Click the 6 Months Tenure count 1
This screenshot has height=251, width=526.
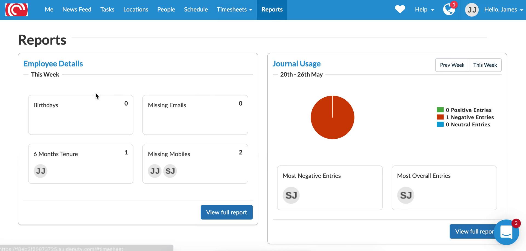[126, 152]
